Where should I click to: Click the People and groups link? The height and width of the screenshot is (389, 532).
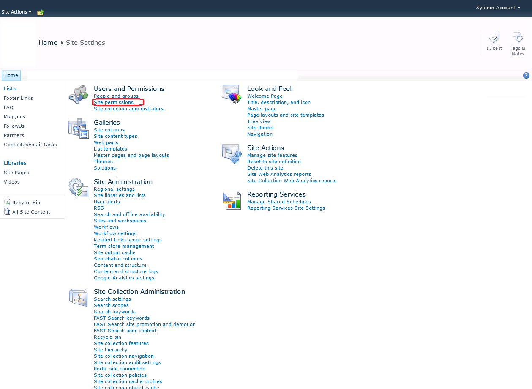pyautogui.click(x=116, y=96)
